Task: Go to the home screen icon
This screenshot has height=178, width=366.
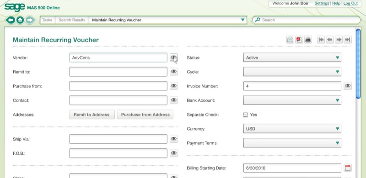Action: (x=20, y=20)
